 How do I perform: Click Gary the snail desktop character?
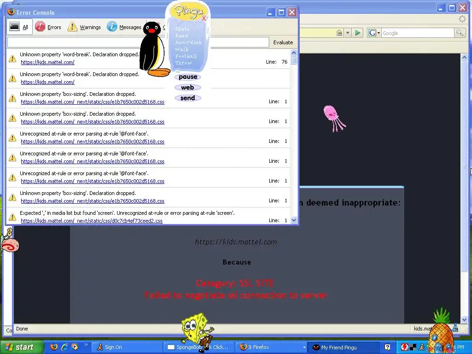[x=9, y=241]
